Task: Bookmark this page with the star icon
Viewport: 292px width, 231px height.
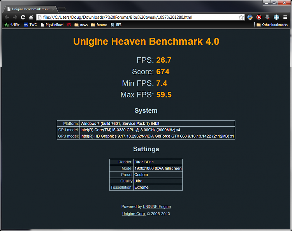Action: [241, 17]
